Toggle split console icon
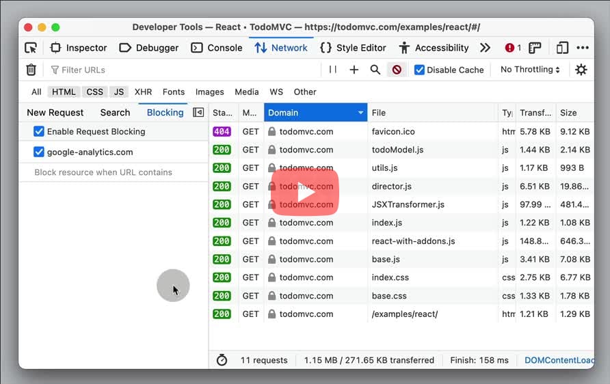Screen dimensions: 610x384 click(x=535, y=48)
